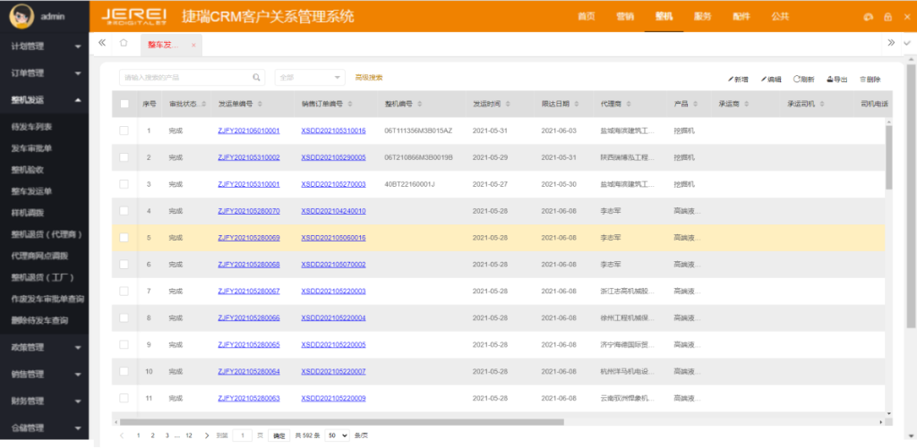Click the 导出 (export) toolbar button
The width and height of the screenshot is (917, 448).
coord(836,80)
